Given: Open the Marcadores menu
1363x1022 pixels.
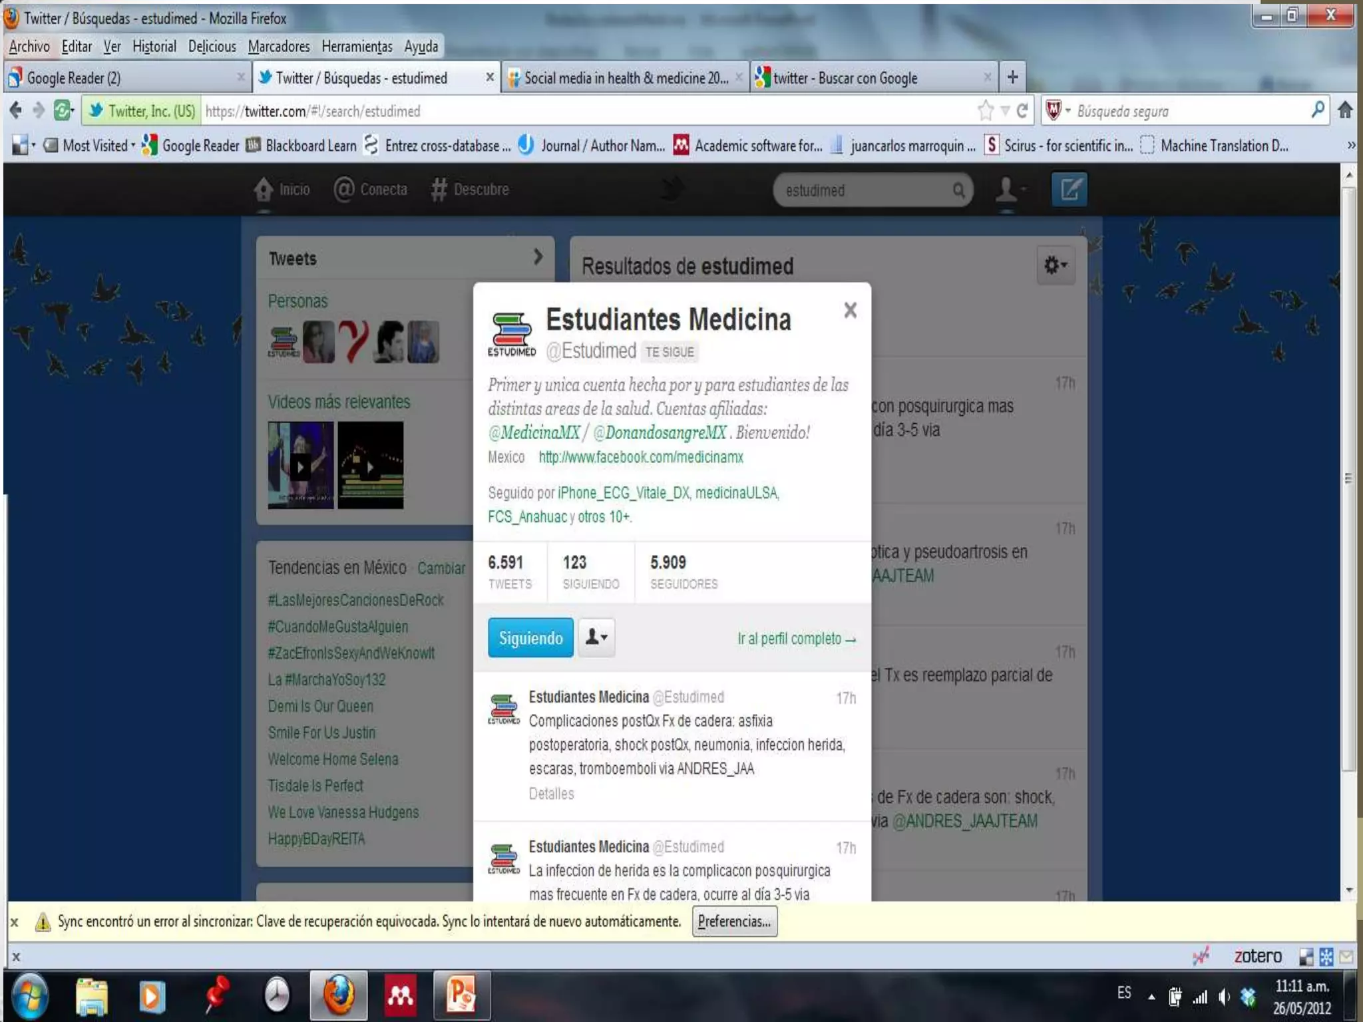Looking at the screenshot, I should point(278,47).
